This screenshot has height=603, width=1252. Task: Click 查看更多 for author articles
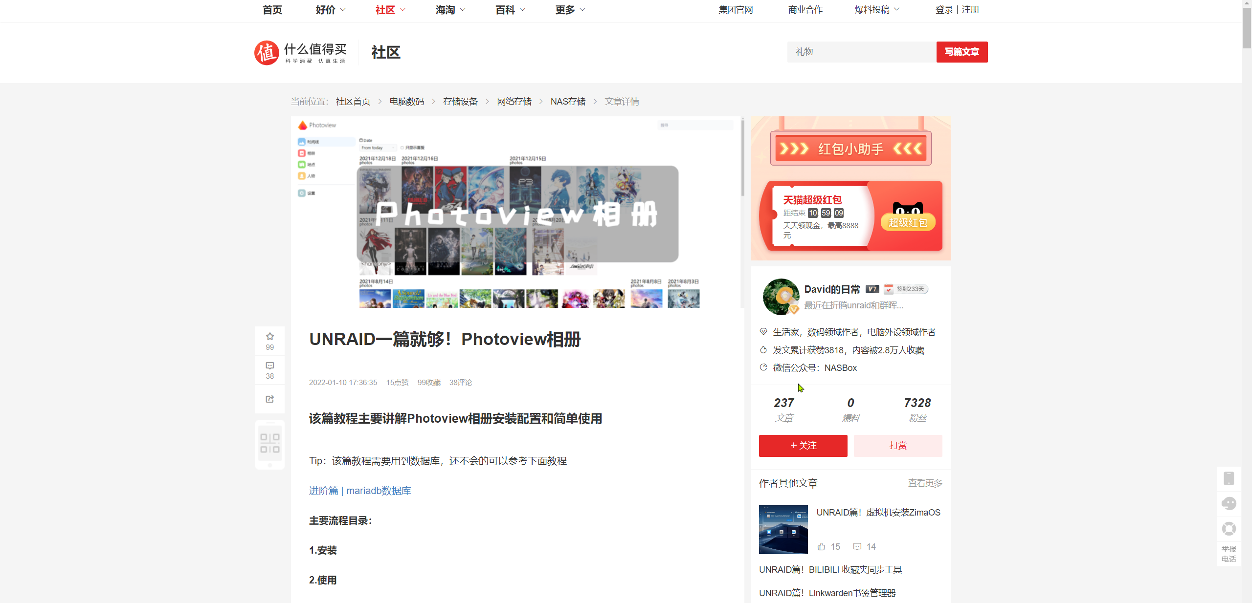[x=925, y=483]
